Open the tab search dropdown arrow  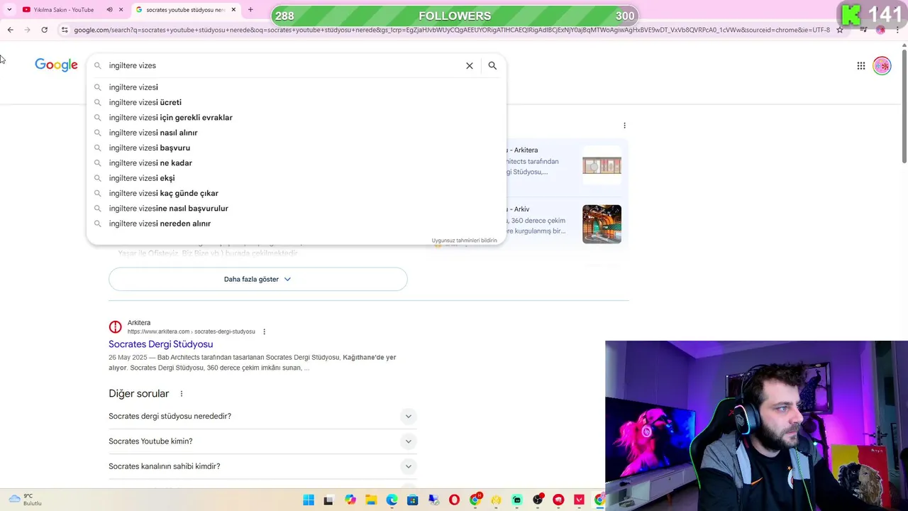9,9
